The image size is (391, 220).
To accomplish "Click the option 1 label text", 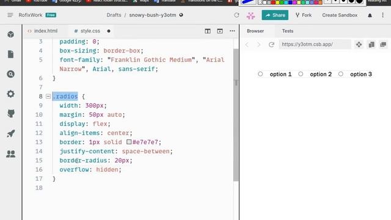I will [280, 75].
